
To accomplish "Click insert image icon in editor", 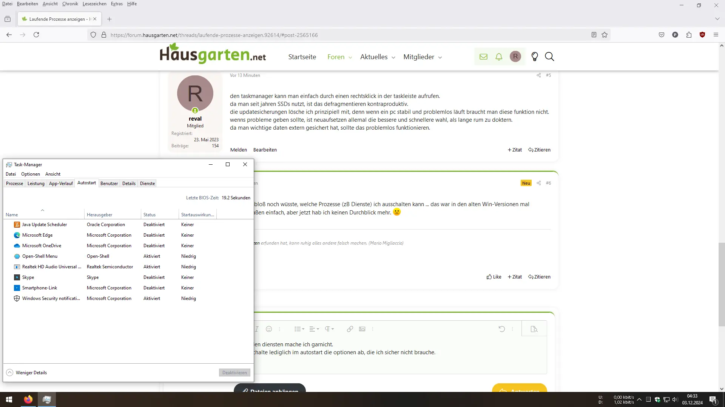I will coord(362,329).
